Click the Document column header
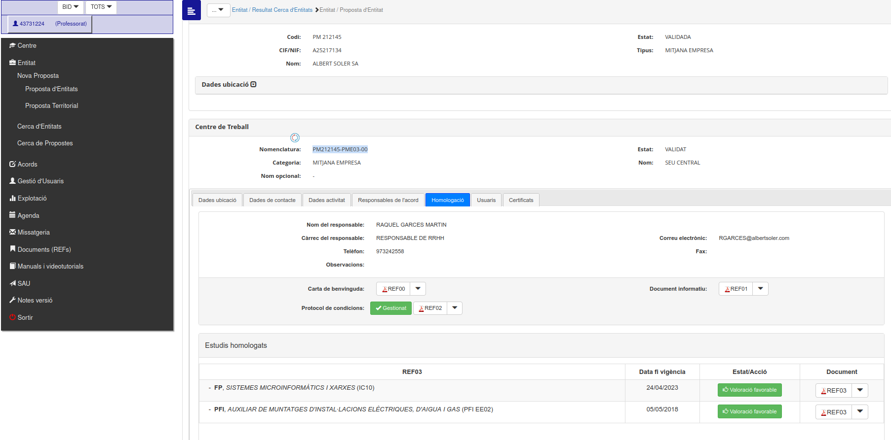This screenshot has width=891, height=440. click(842, 372)
